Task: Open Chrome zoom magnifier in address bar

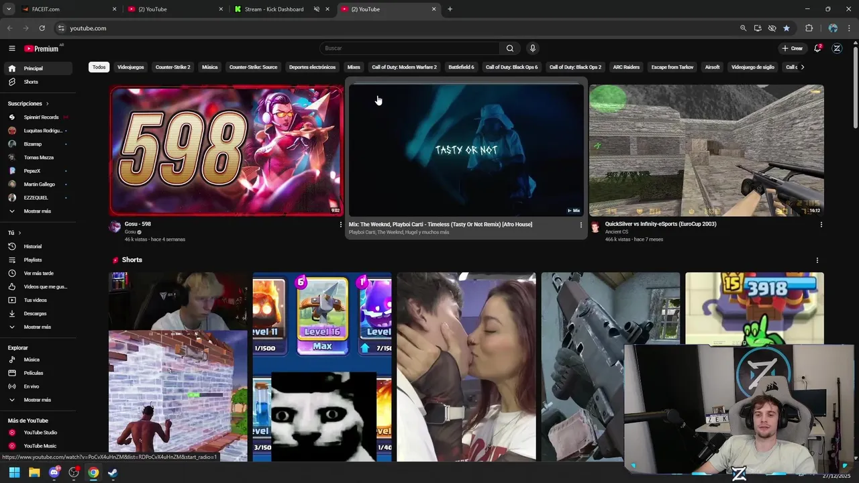Action: point(743,28)
